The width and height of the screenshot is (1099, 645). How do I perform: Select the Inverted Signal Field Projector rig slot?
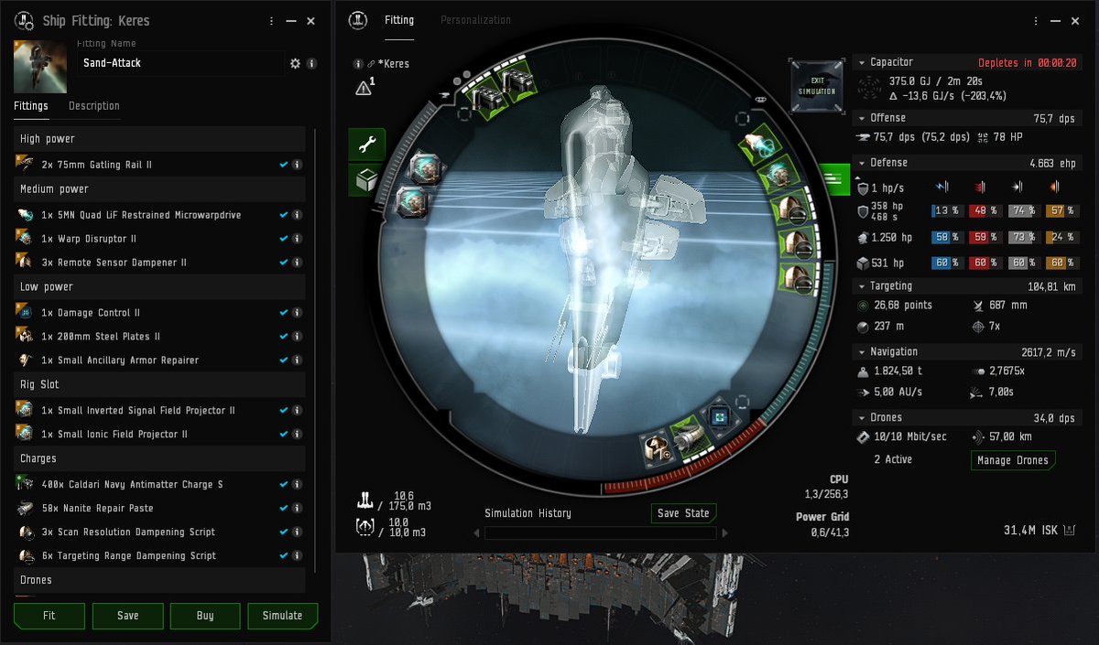point(424,167)
